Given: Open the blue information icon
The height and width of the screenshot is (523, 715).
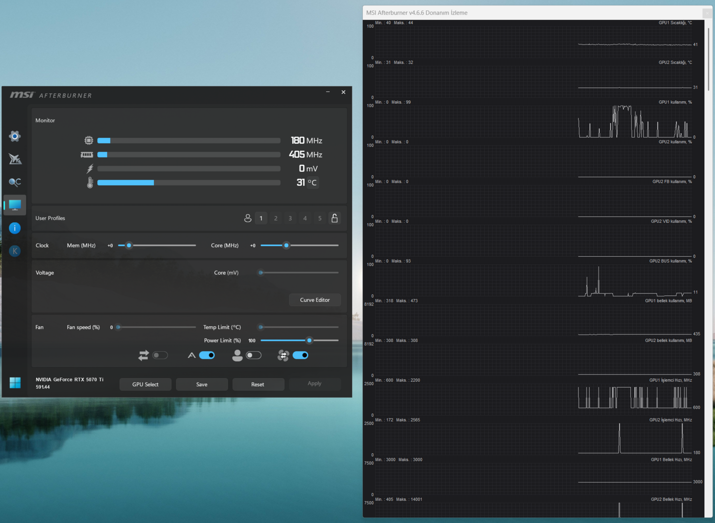Looking at the screenshot, I should 15,228.
